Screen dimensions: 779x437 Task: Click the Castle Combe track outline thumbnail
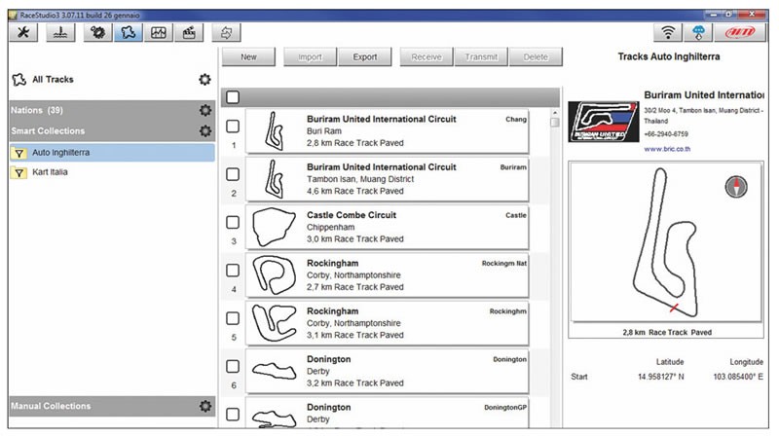[x=274, y=227]
